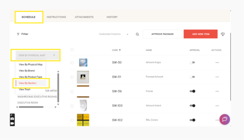Click the search magnifier icon

tap(137, 34)
